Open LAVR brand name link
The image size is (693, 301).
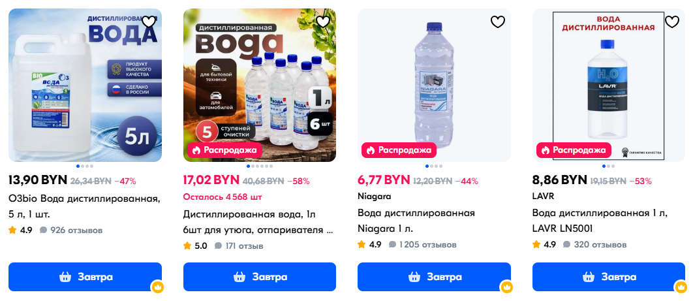[x=544, y=196]
